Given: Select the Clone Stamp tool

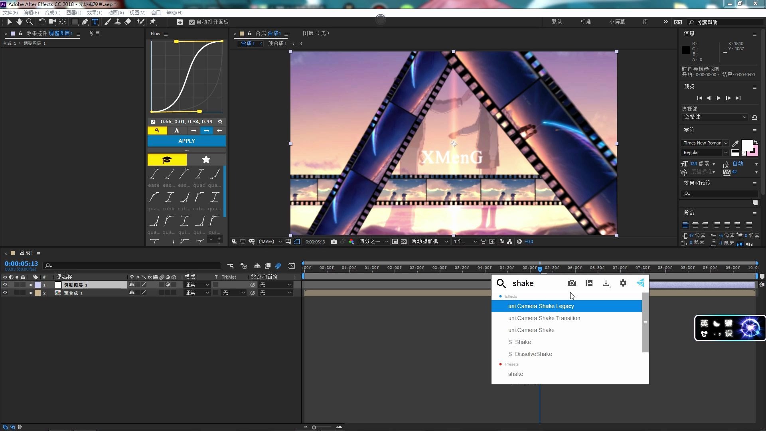Looking at the screenshot, I should click(118, 22).
